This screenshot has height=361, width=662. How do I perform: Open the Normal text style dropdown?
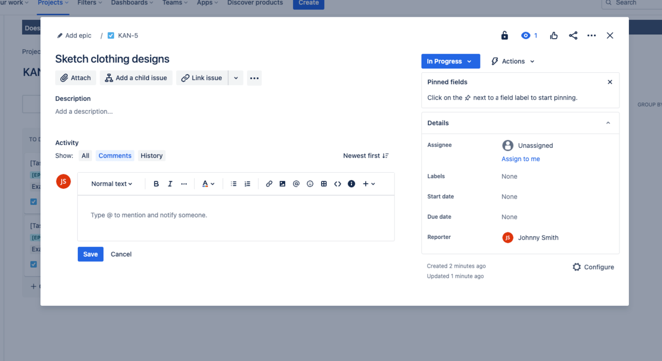pyautogui.click(x=111, y=184)
